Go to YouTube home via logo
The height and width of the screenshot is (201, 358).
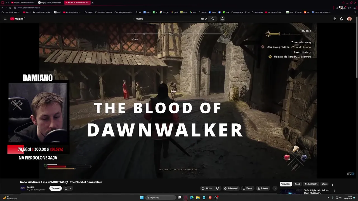coord(17,19)
